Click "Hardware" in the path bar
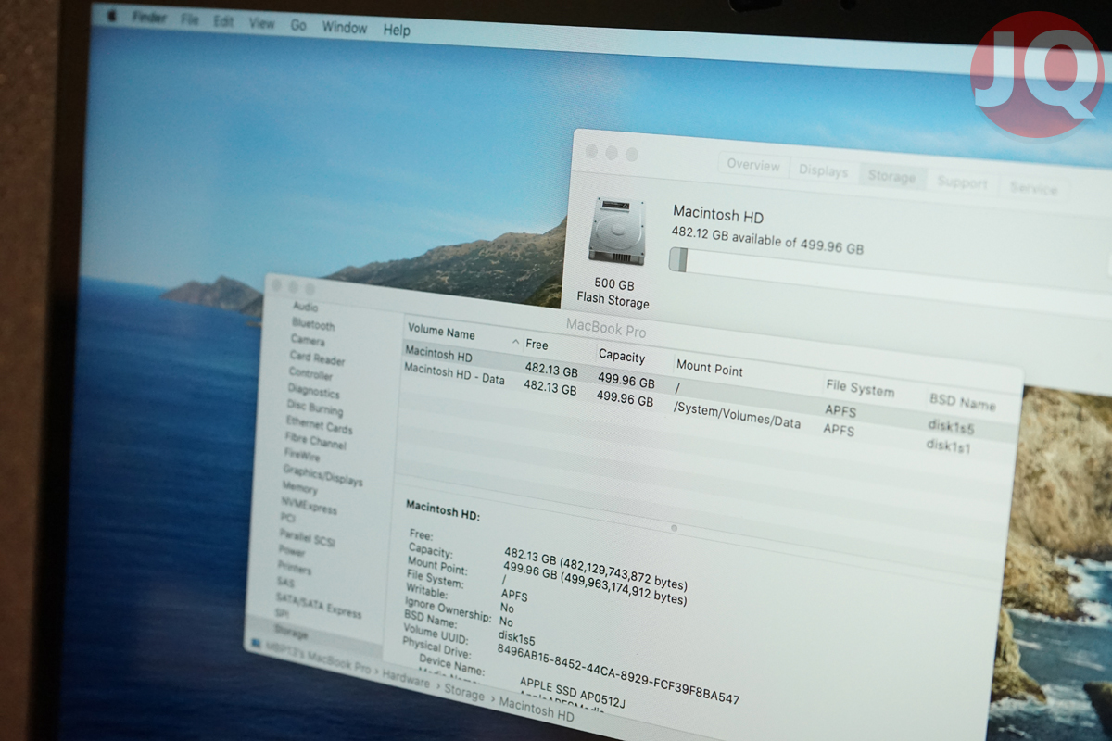Viewport: 1112px width, 741px height. point(407,679)
